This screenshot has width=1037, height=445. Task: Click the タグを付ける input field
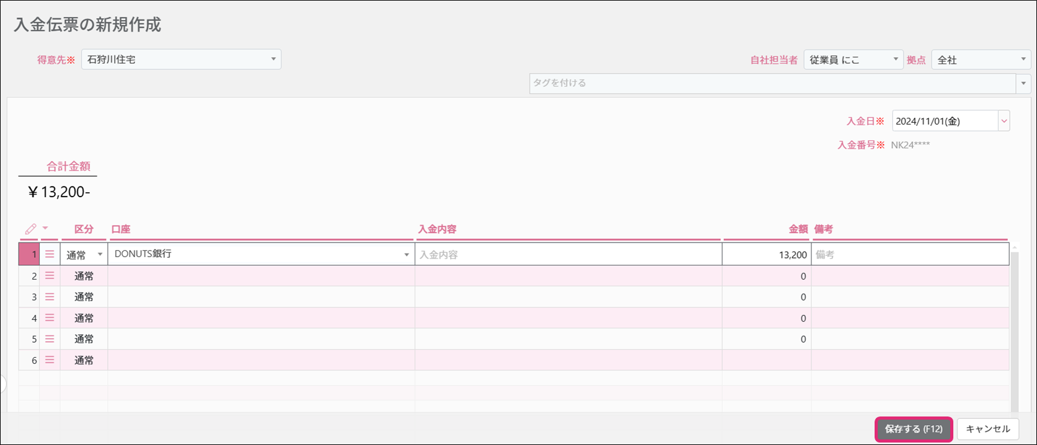click(772, 84)
